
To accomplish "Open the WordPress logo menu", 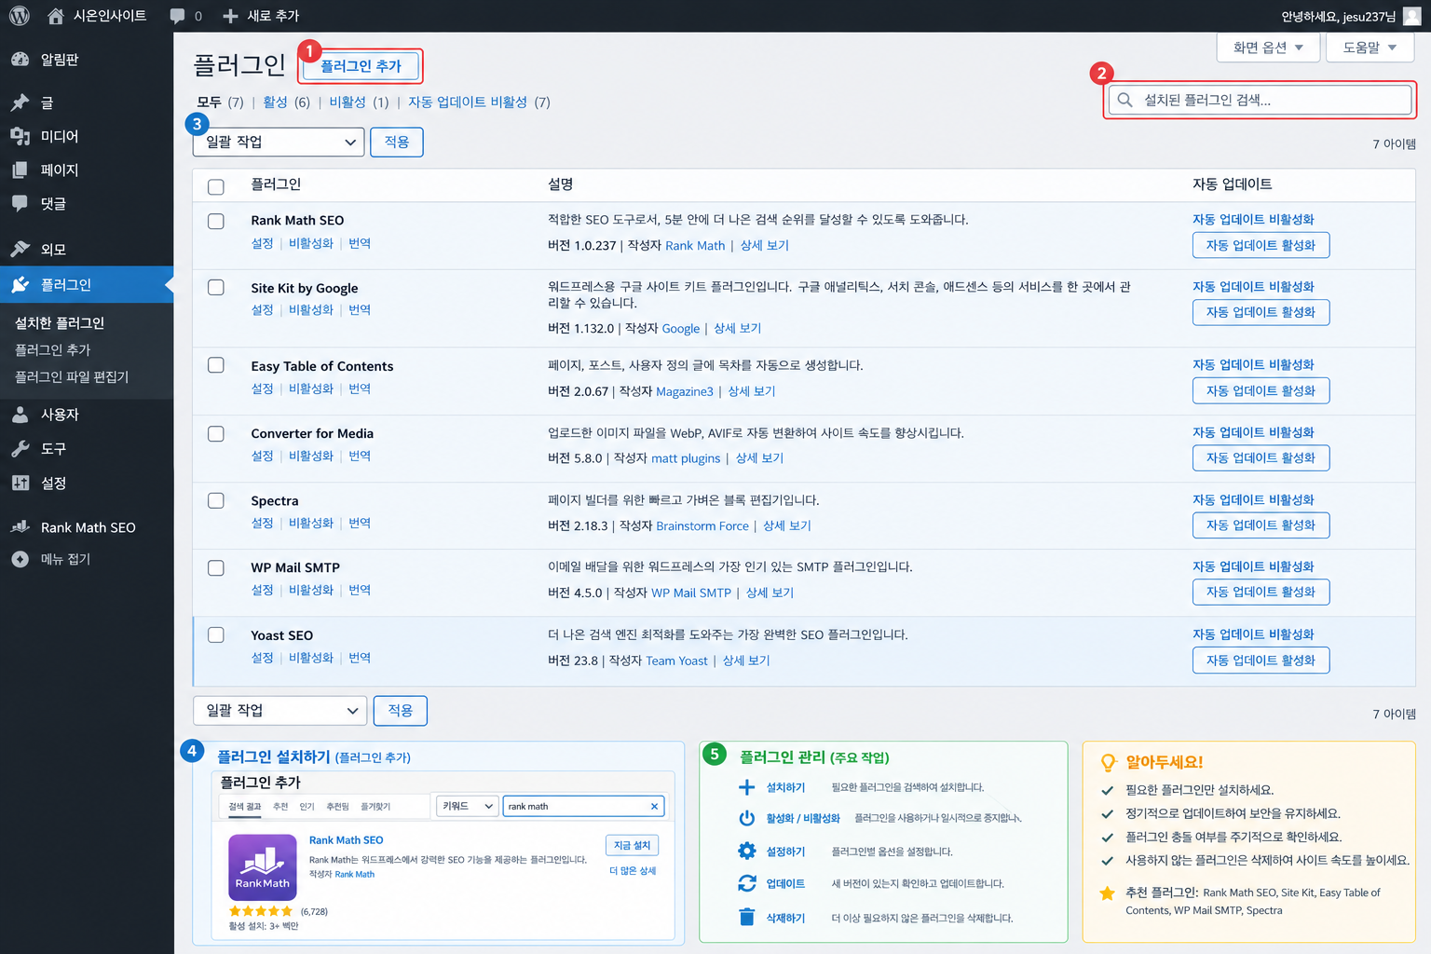I will pos(19,16).
